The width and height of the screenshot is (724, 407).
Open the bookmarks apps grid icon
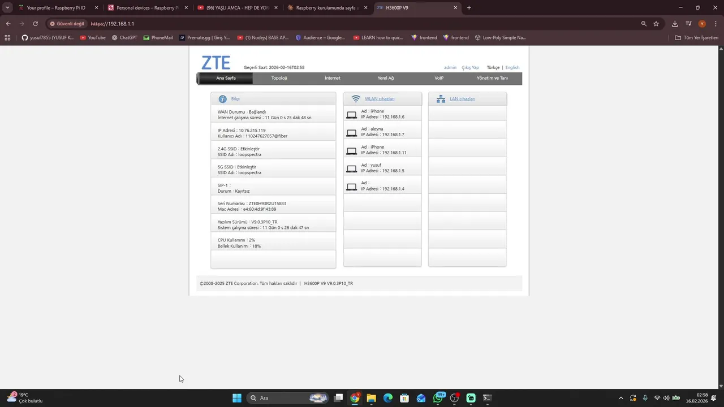click(x=7, y=38)
